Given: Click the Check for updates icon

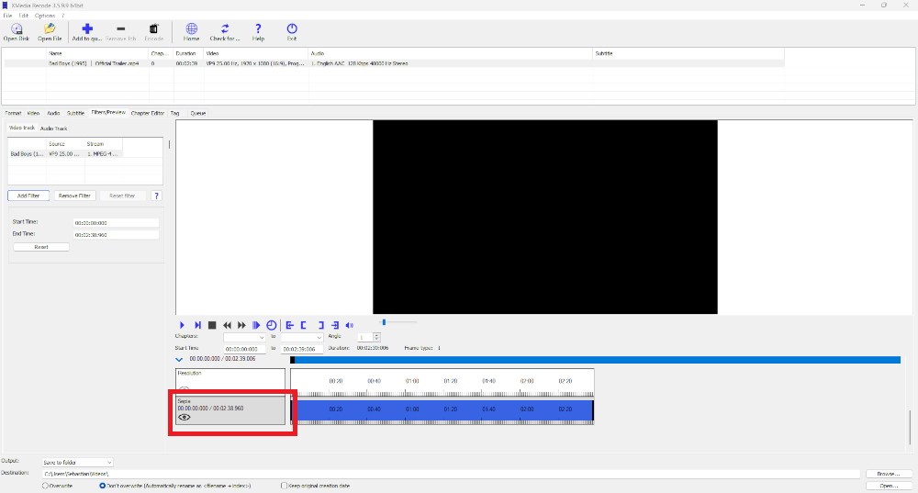Looking at the screenshot, I should (x=225, y=28).
